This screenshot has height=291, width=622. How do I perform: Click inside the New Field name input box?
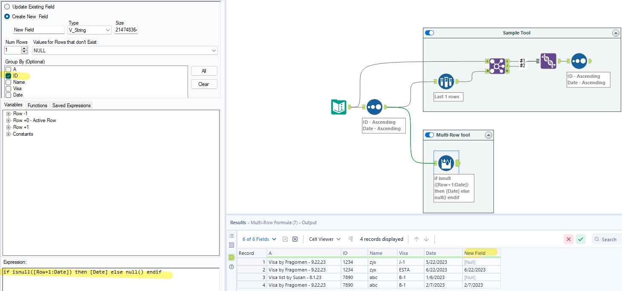(x=38, y=29)
